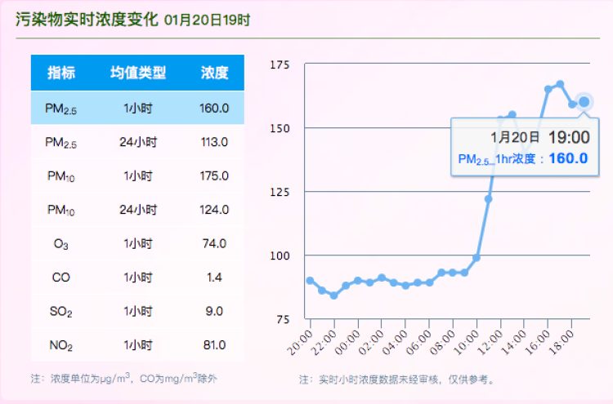The height and width of the screenshot is (404, 613).
Task: Click the 浓度 column header
Action: (214, 73)
